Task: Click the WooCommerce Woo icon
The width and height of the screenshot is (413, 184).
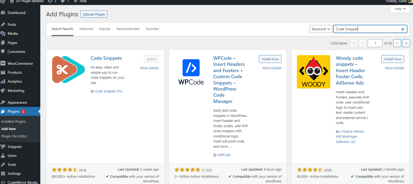Action: pos(3,63)
